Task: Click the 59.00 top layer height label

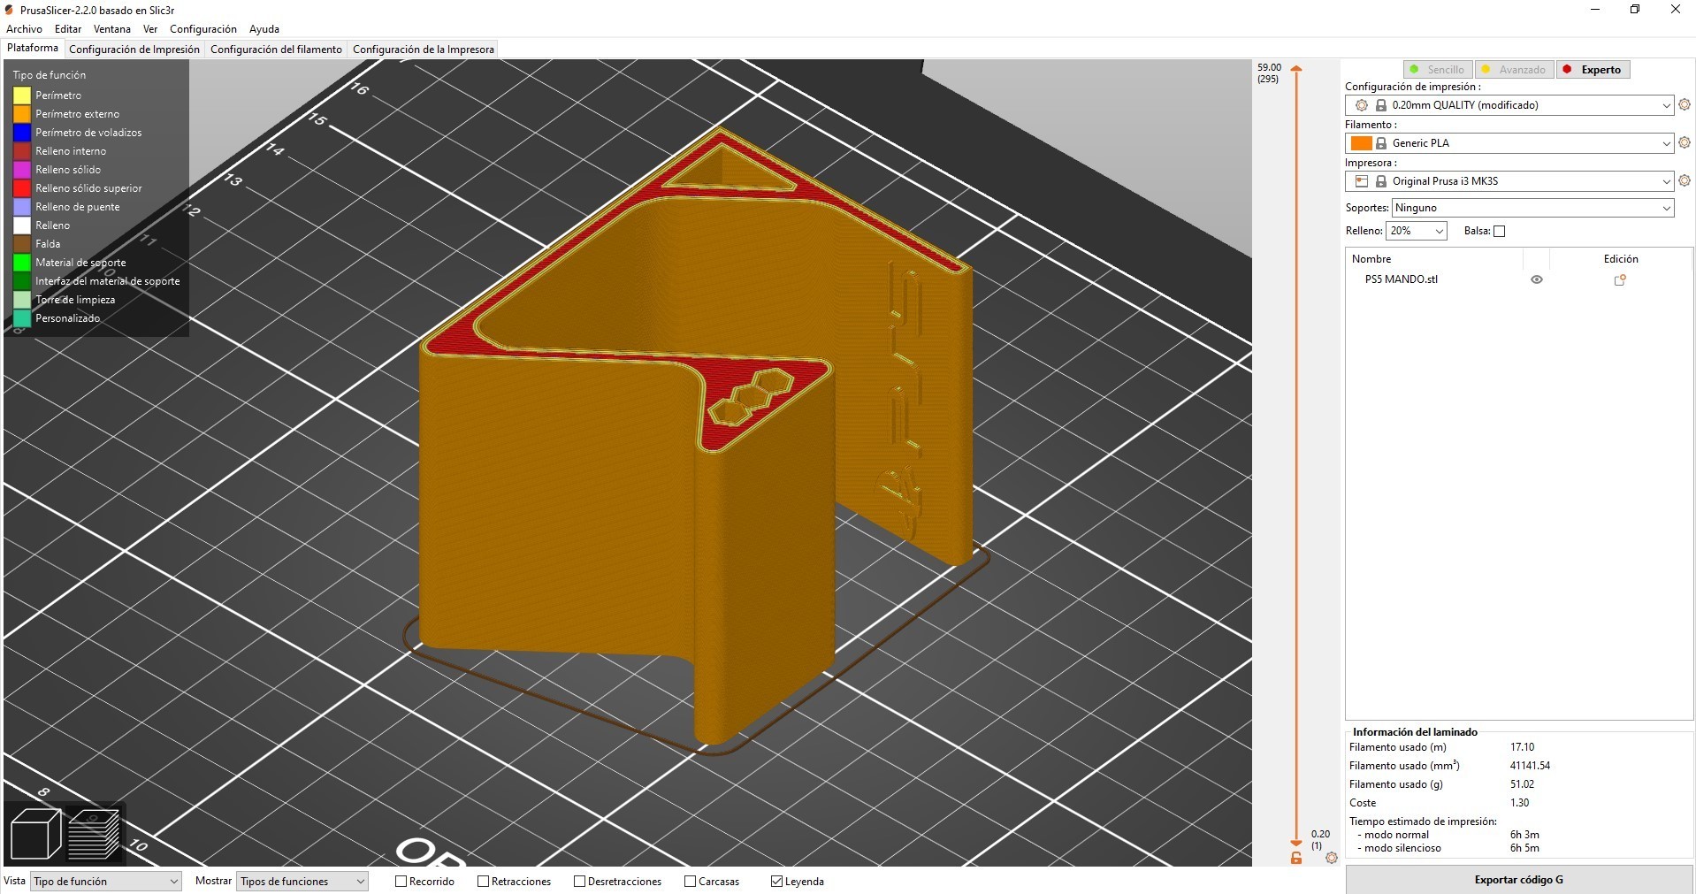Action: 1269,67
